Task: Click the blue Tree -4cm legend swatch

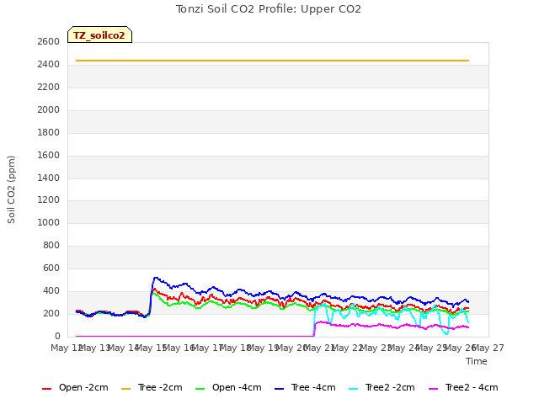Action: (x=279, y=389)
